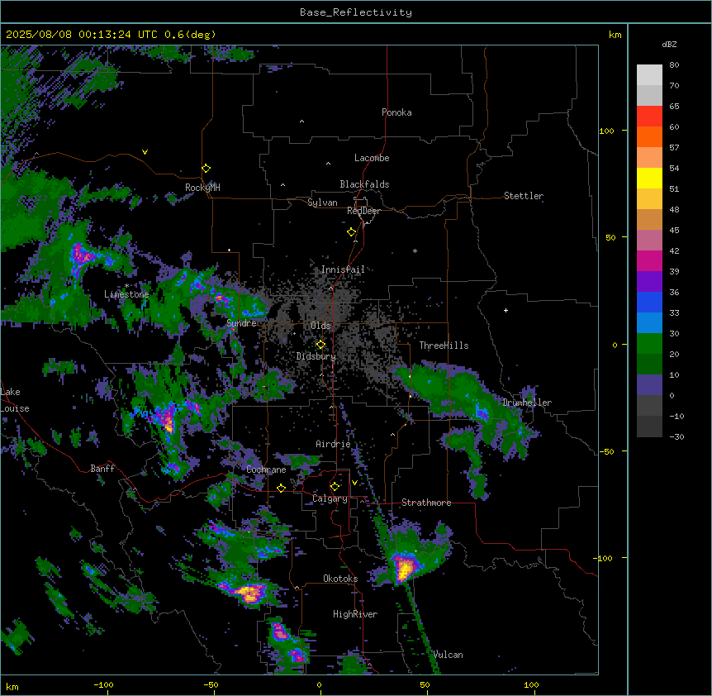Screen dimensions: 712x696
Task: Click the bright green 20-30 dBZ swatch
Action: [649, 344]
